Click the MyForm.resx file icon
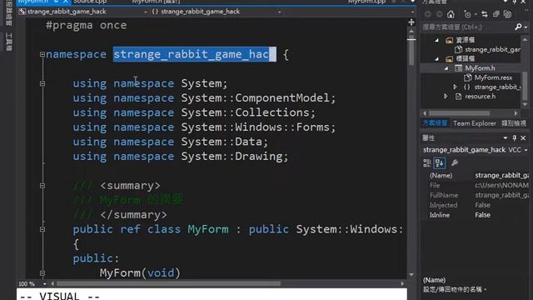The width and height of the screenshot is (533, 300). click(468, 77)
